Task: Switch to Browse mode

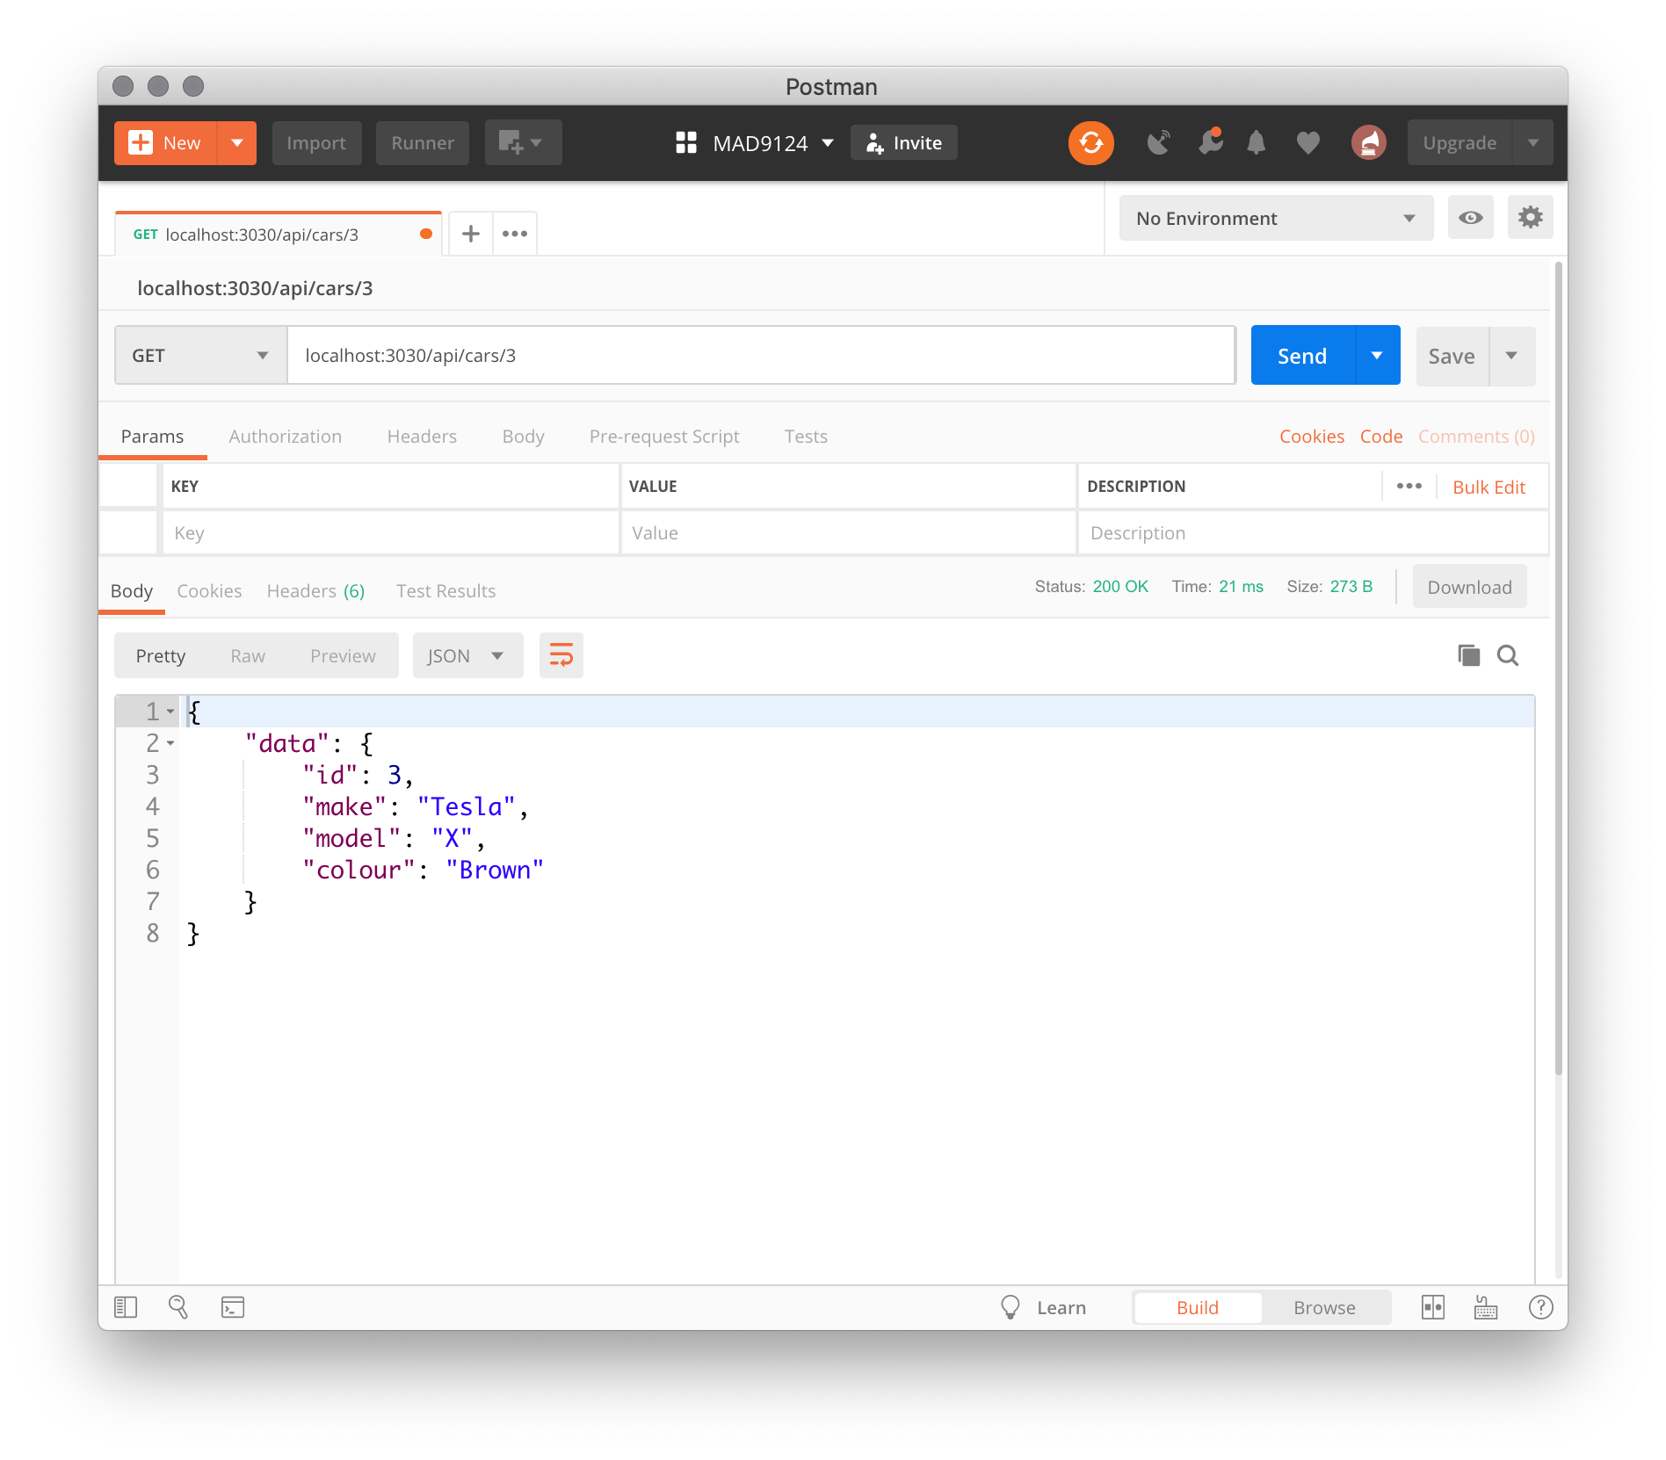Action: coord(1323,1307)
